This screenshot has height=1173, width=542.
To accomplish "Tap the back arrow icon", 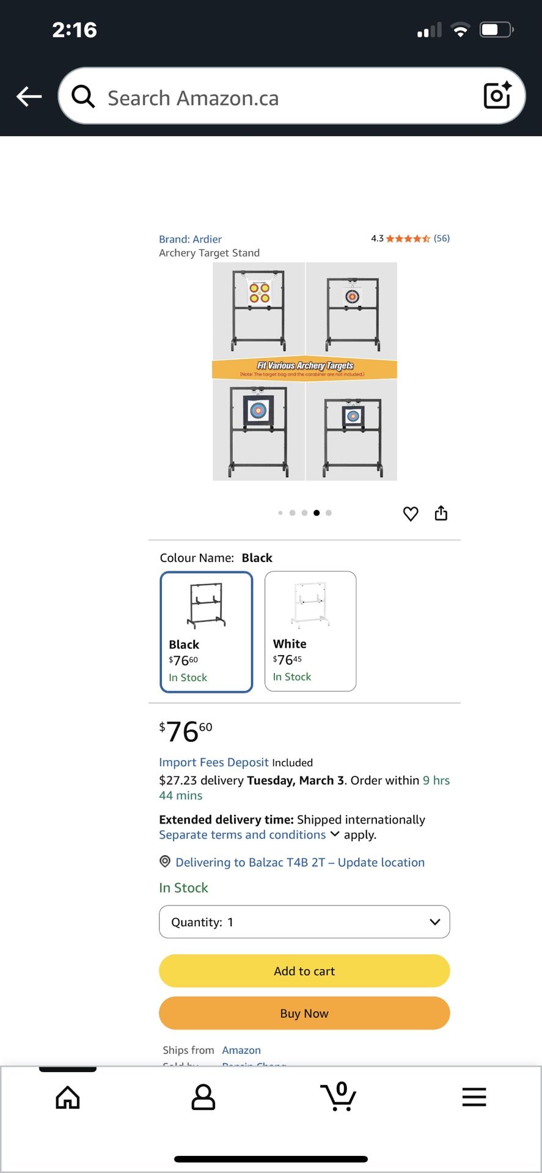I will pyautogui.click(x=29, y=97).
